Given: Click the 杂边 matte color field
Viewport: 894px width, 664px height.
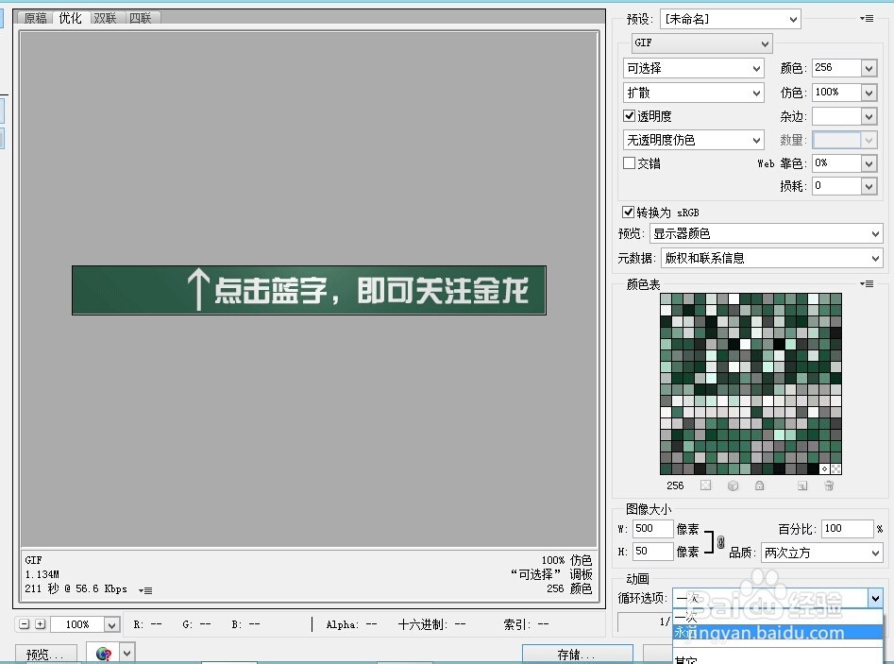Looking at the screenshot, I should [x=836, y=116].
